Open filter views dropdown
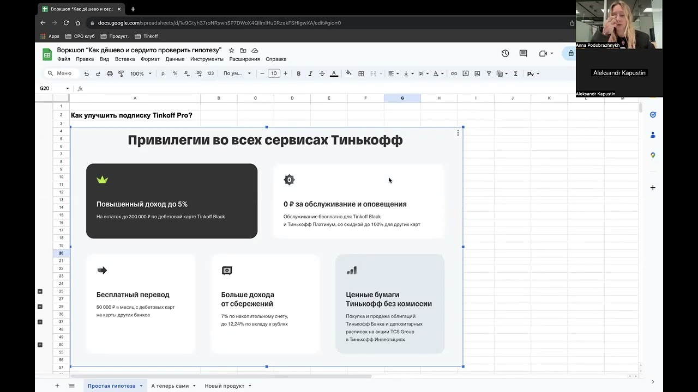 pos(502,73)
